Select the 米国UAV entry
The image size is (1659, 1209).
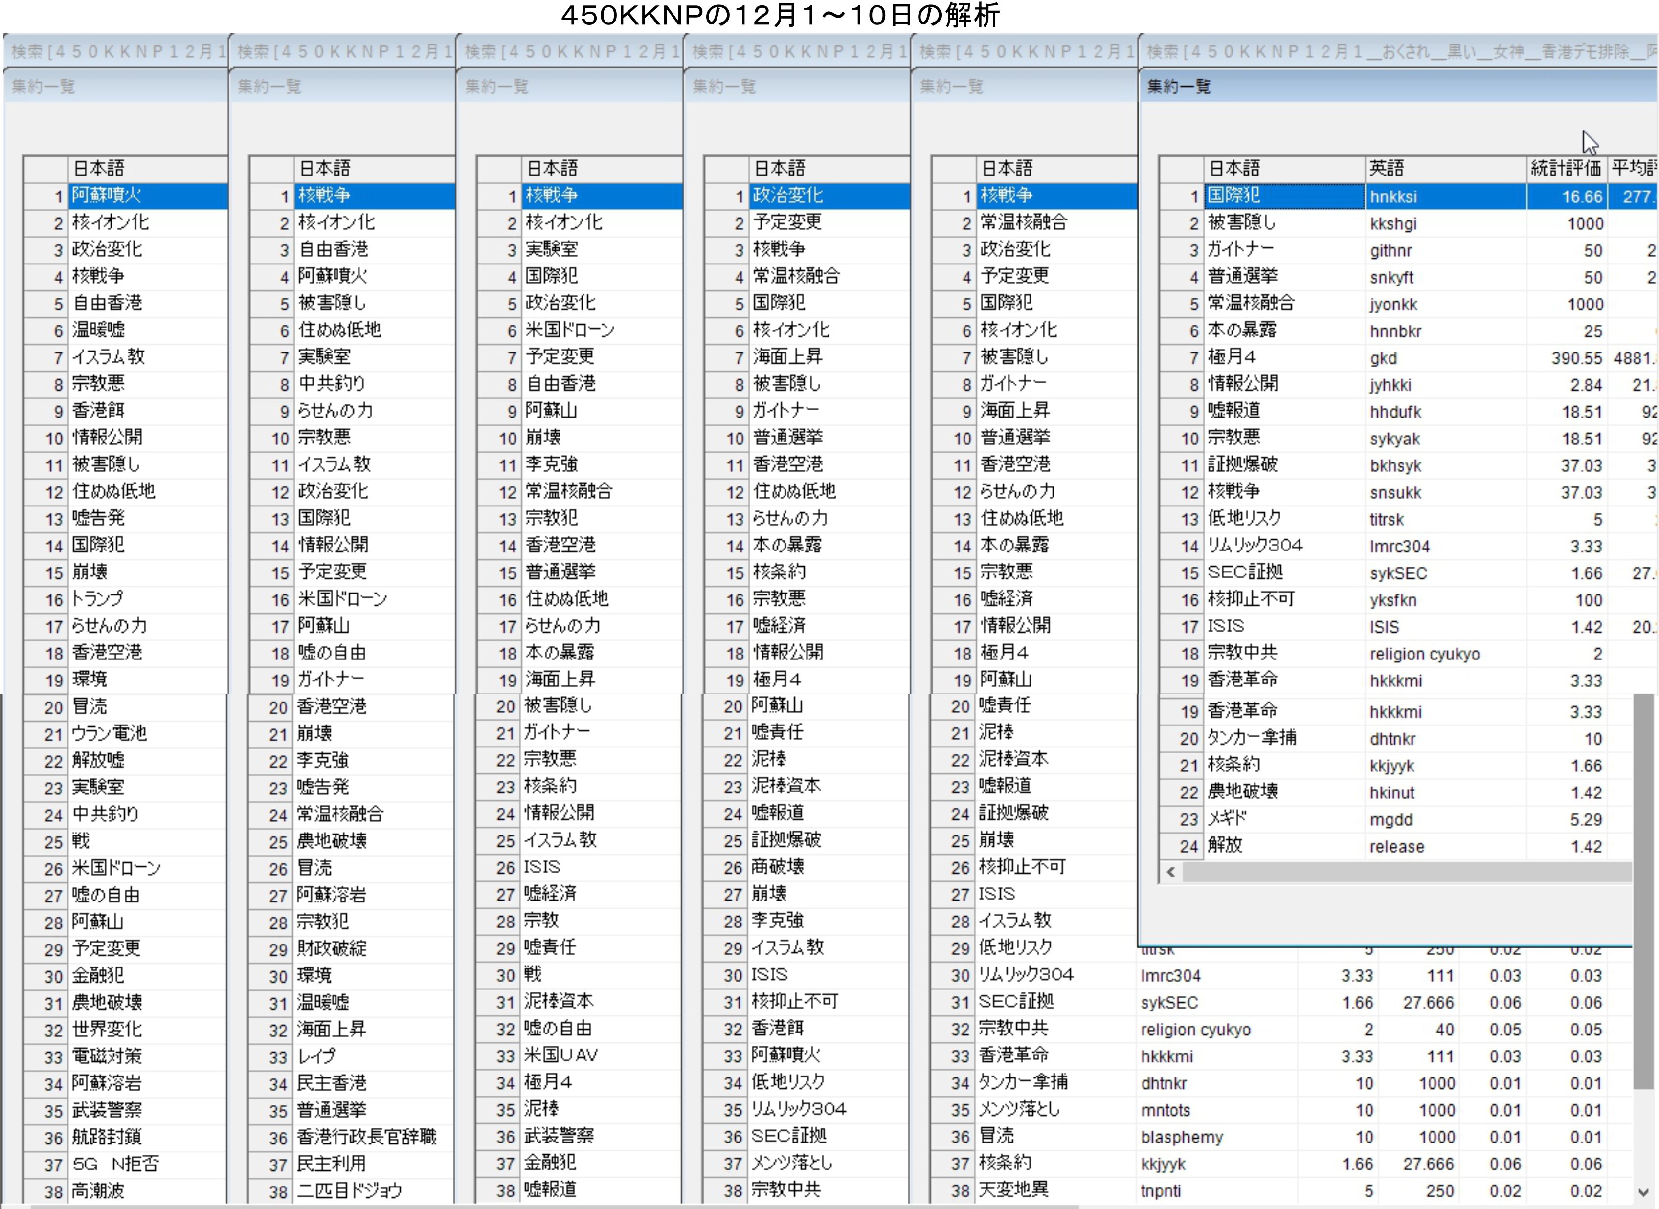coord(561,1055)
